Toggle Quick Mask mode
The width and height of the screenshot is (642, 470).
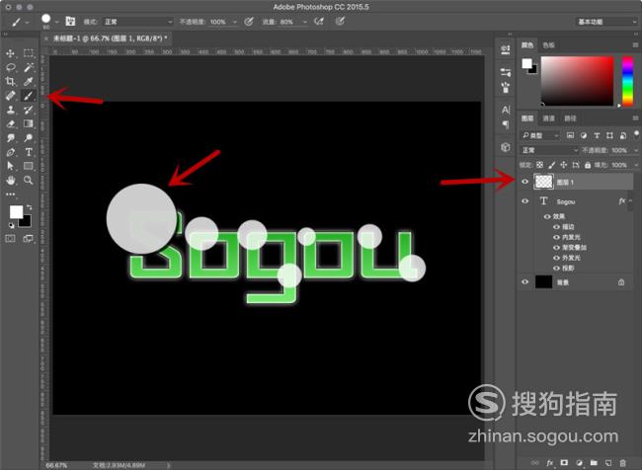click(11, 238)
